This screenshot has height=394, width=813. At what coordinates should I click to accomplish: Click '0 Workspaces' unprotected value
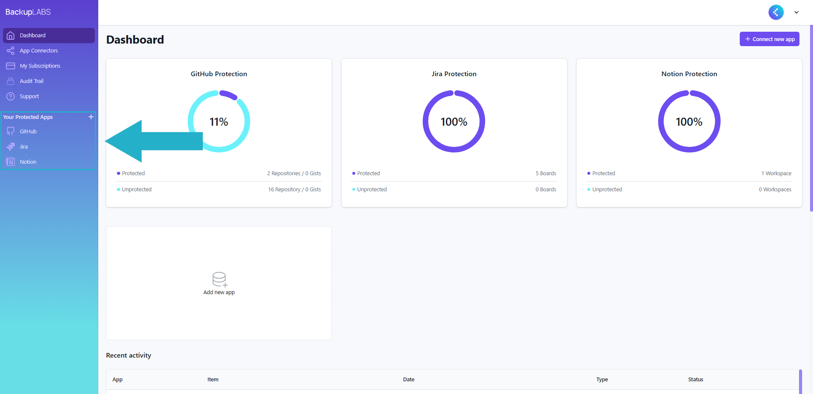coord(775,190)
